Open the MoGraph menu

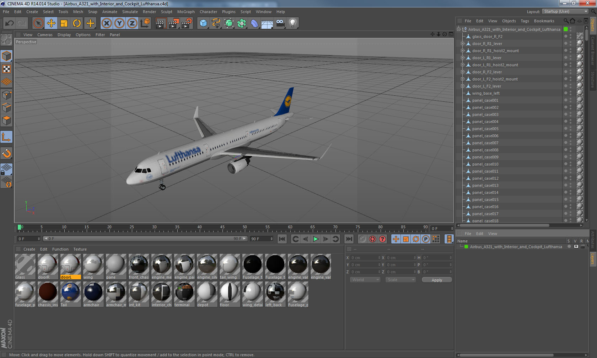pyautogui.click(x=186, y=12)
